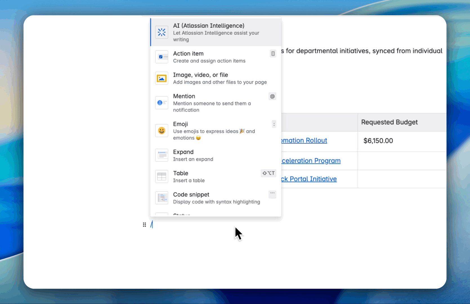Viewport: 470px width, 304px height.
Task: Select the Mention option text
Action: 184,96
